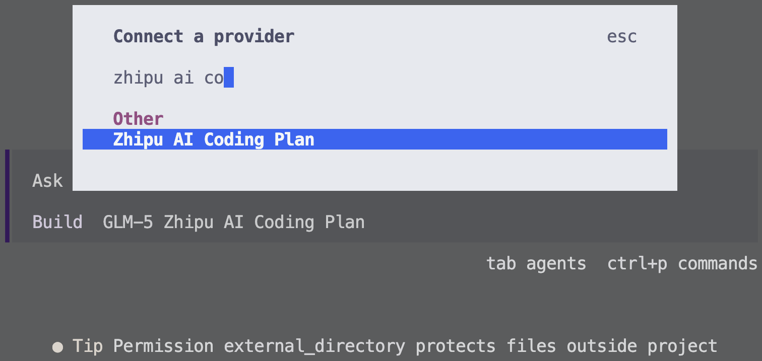Click external_directory in the tip text
The height and width of the screenshot is (361, 762).
pyautogui.click(x=314, y=346)
